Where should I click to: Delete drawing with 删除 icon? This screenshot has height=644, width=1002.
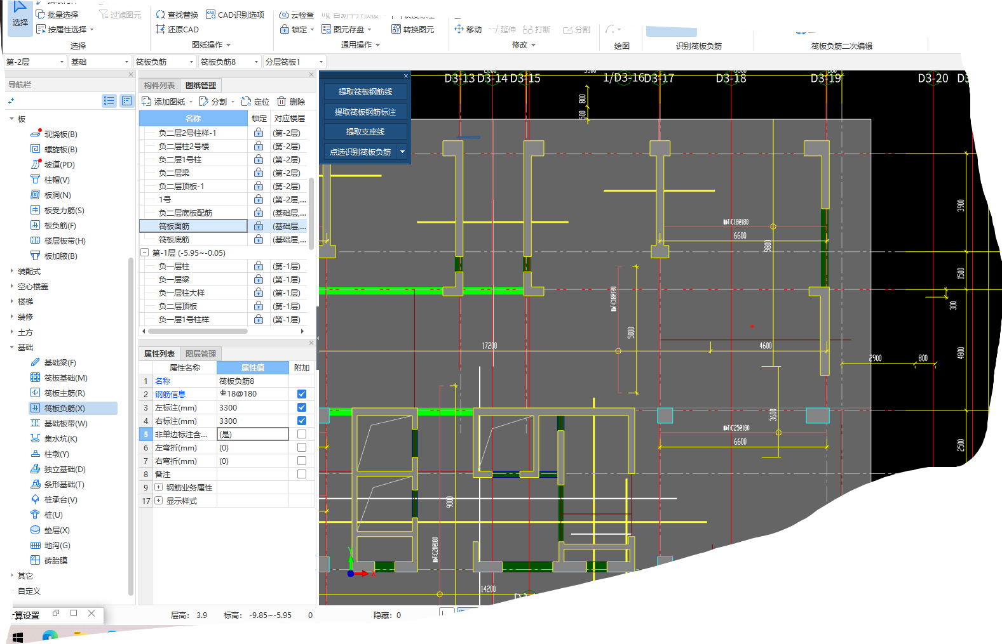pos(281,102)
